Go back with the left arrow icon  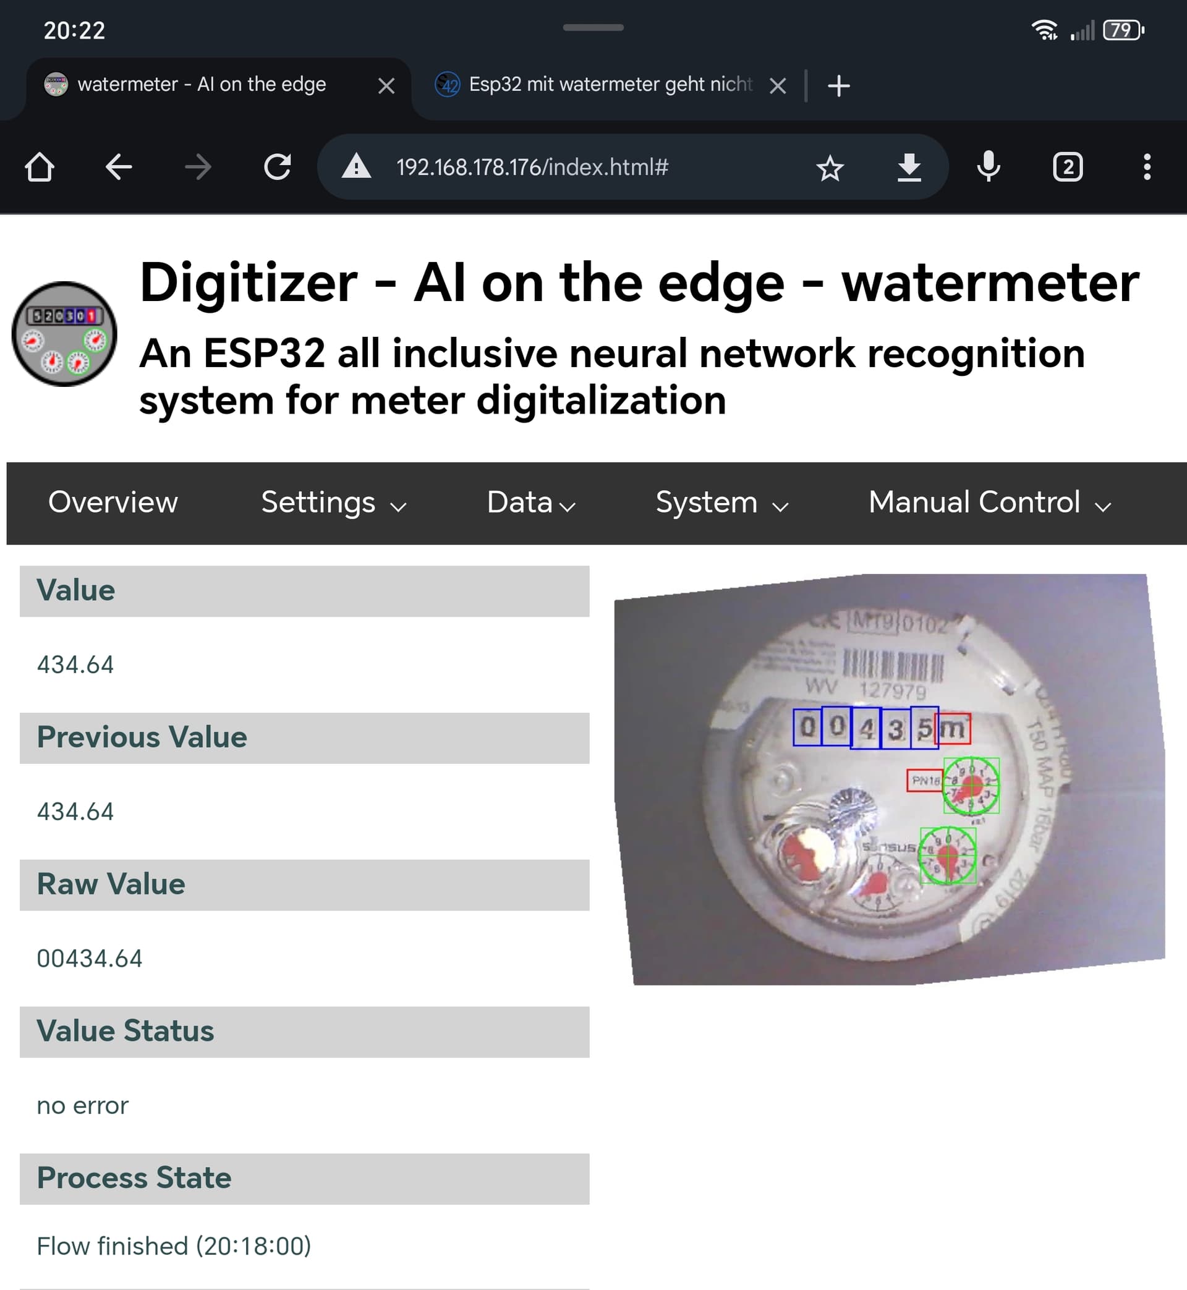tap(119, 168)
